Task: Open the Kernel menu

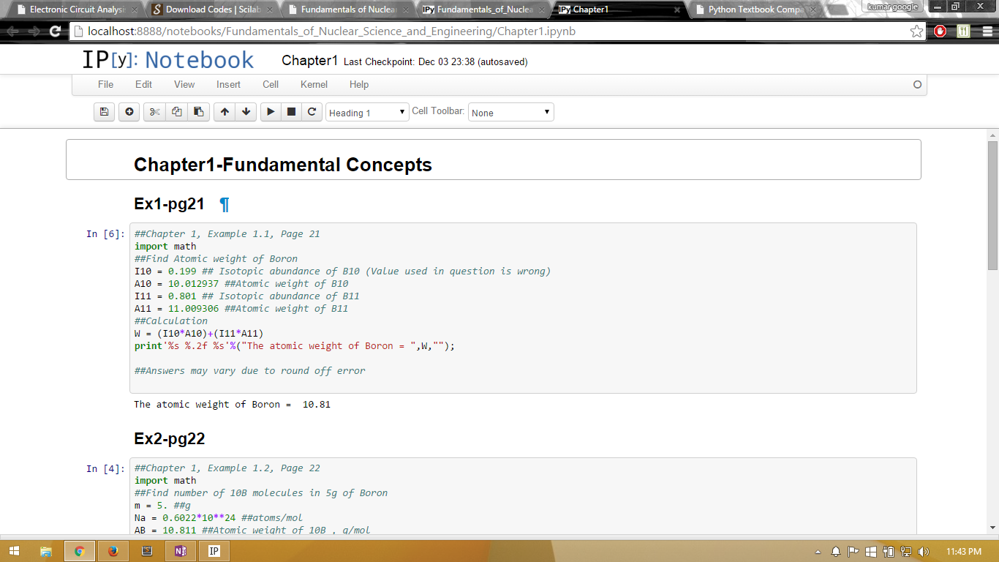Action: pos(314,84)
